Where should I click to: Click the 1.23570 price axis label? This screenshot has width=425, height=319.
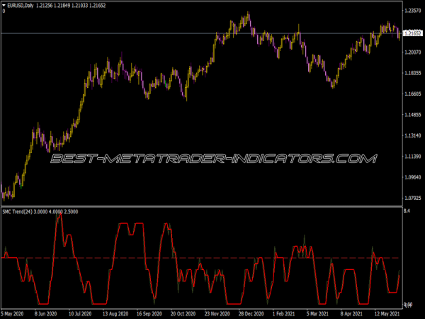(x=412, y=11)
